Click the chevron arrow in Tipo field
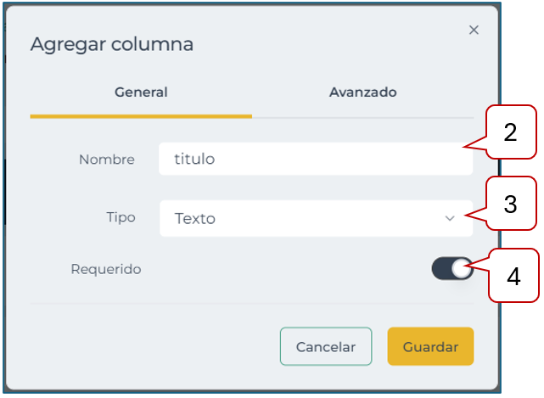 450,219
